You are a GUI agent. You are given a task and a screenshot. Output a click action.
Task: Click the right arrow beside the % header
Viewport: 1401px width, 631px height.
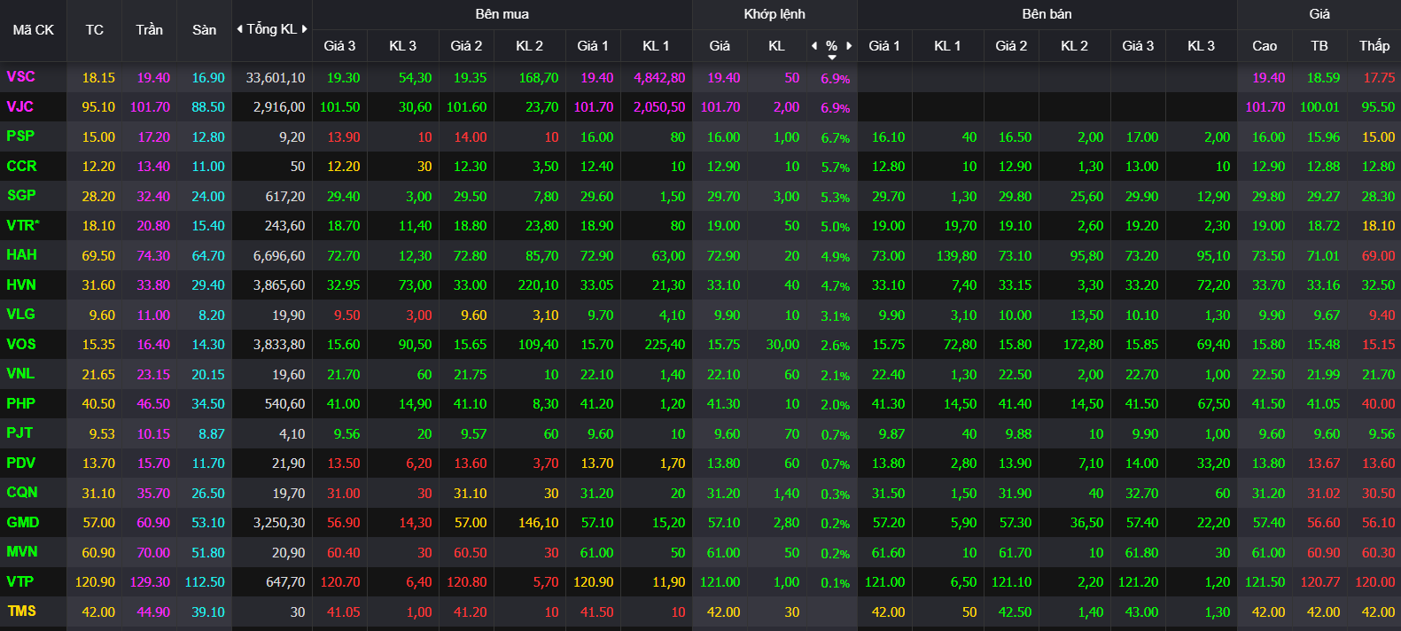[x=849, y=45]
